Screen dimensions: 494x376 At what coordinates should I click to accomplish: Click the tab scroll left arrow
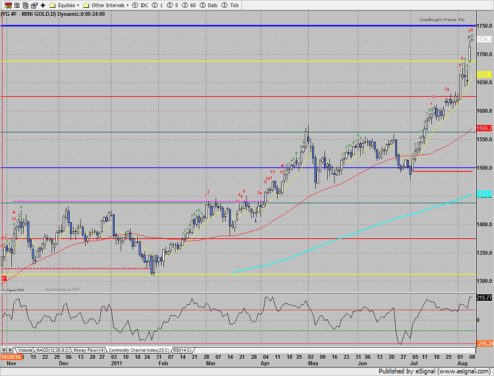(x=4, y=350)
